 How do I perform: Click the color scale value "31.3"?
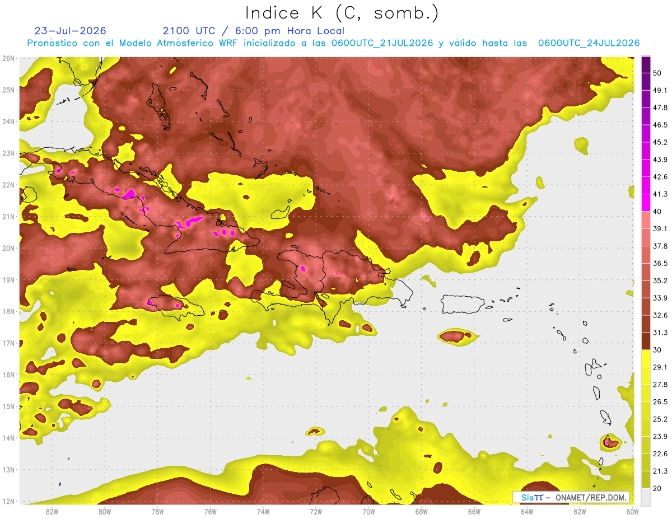660,333
